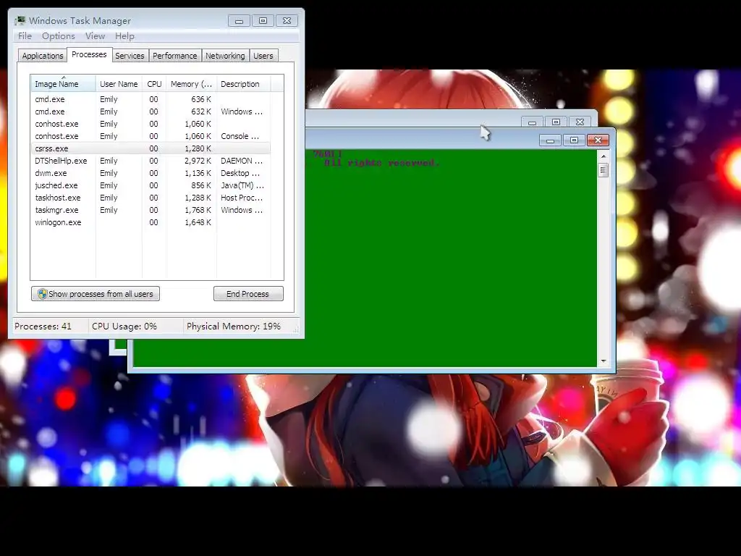Click the Java(TM) description cell
The height and width of the screenshot is (556, 741).
tap(242, 185)
